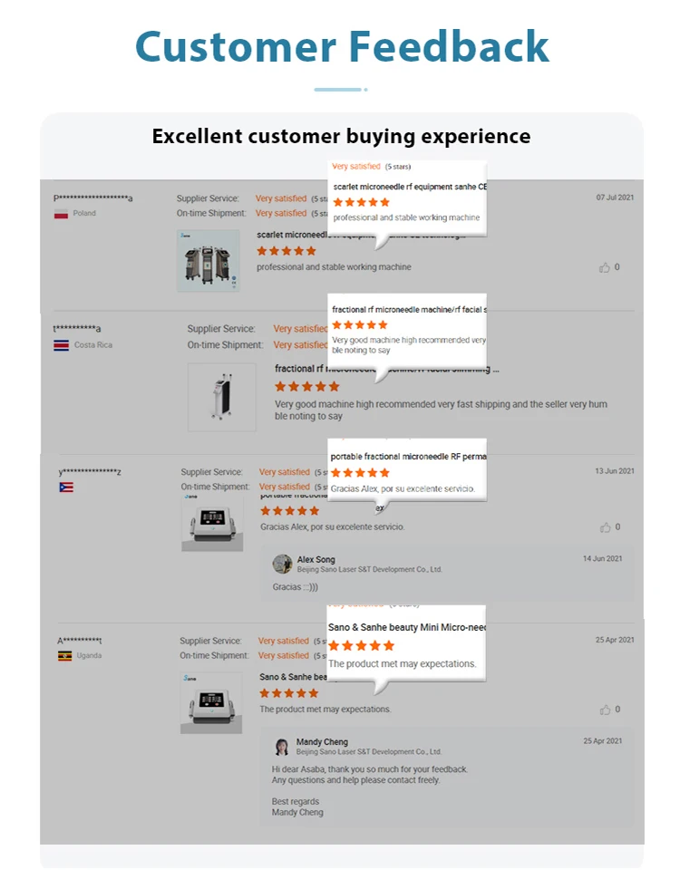Click the Sano & Sanhe product title
Screen dimensions: 680x879
pos(286,677)
